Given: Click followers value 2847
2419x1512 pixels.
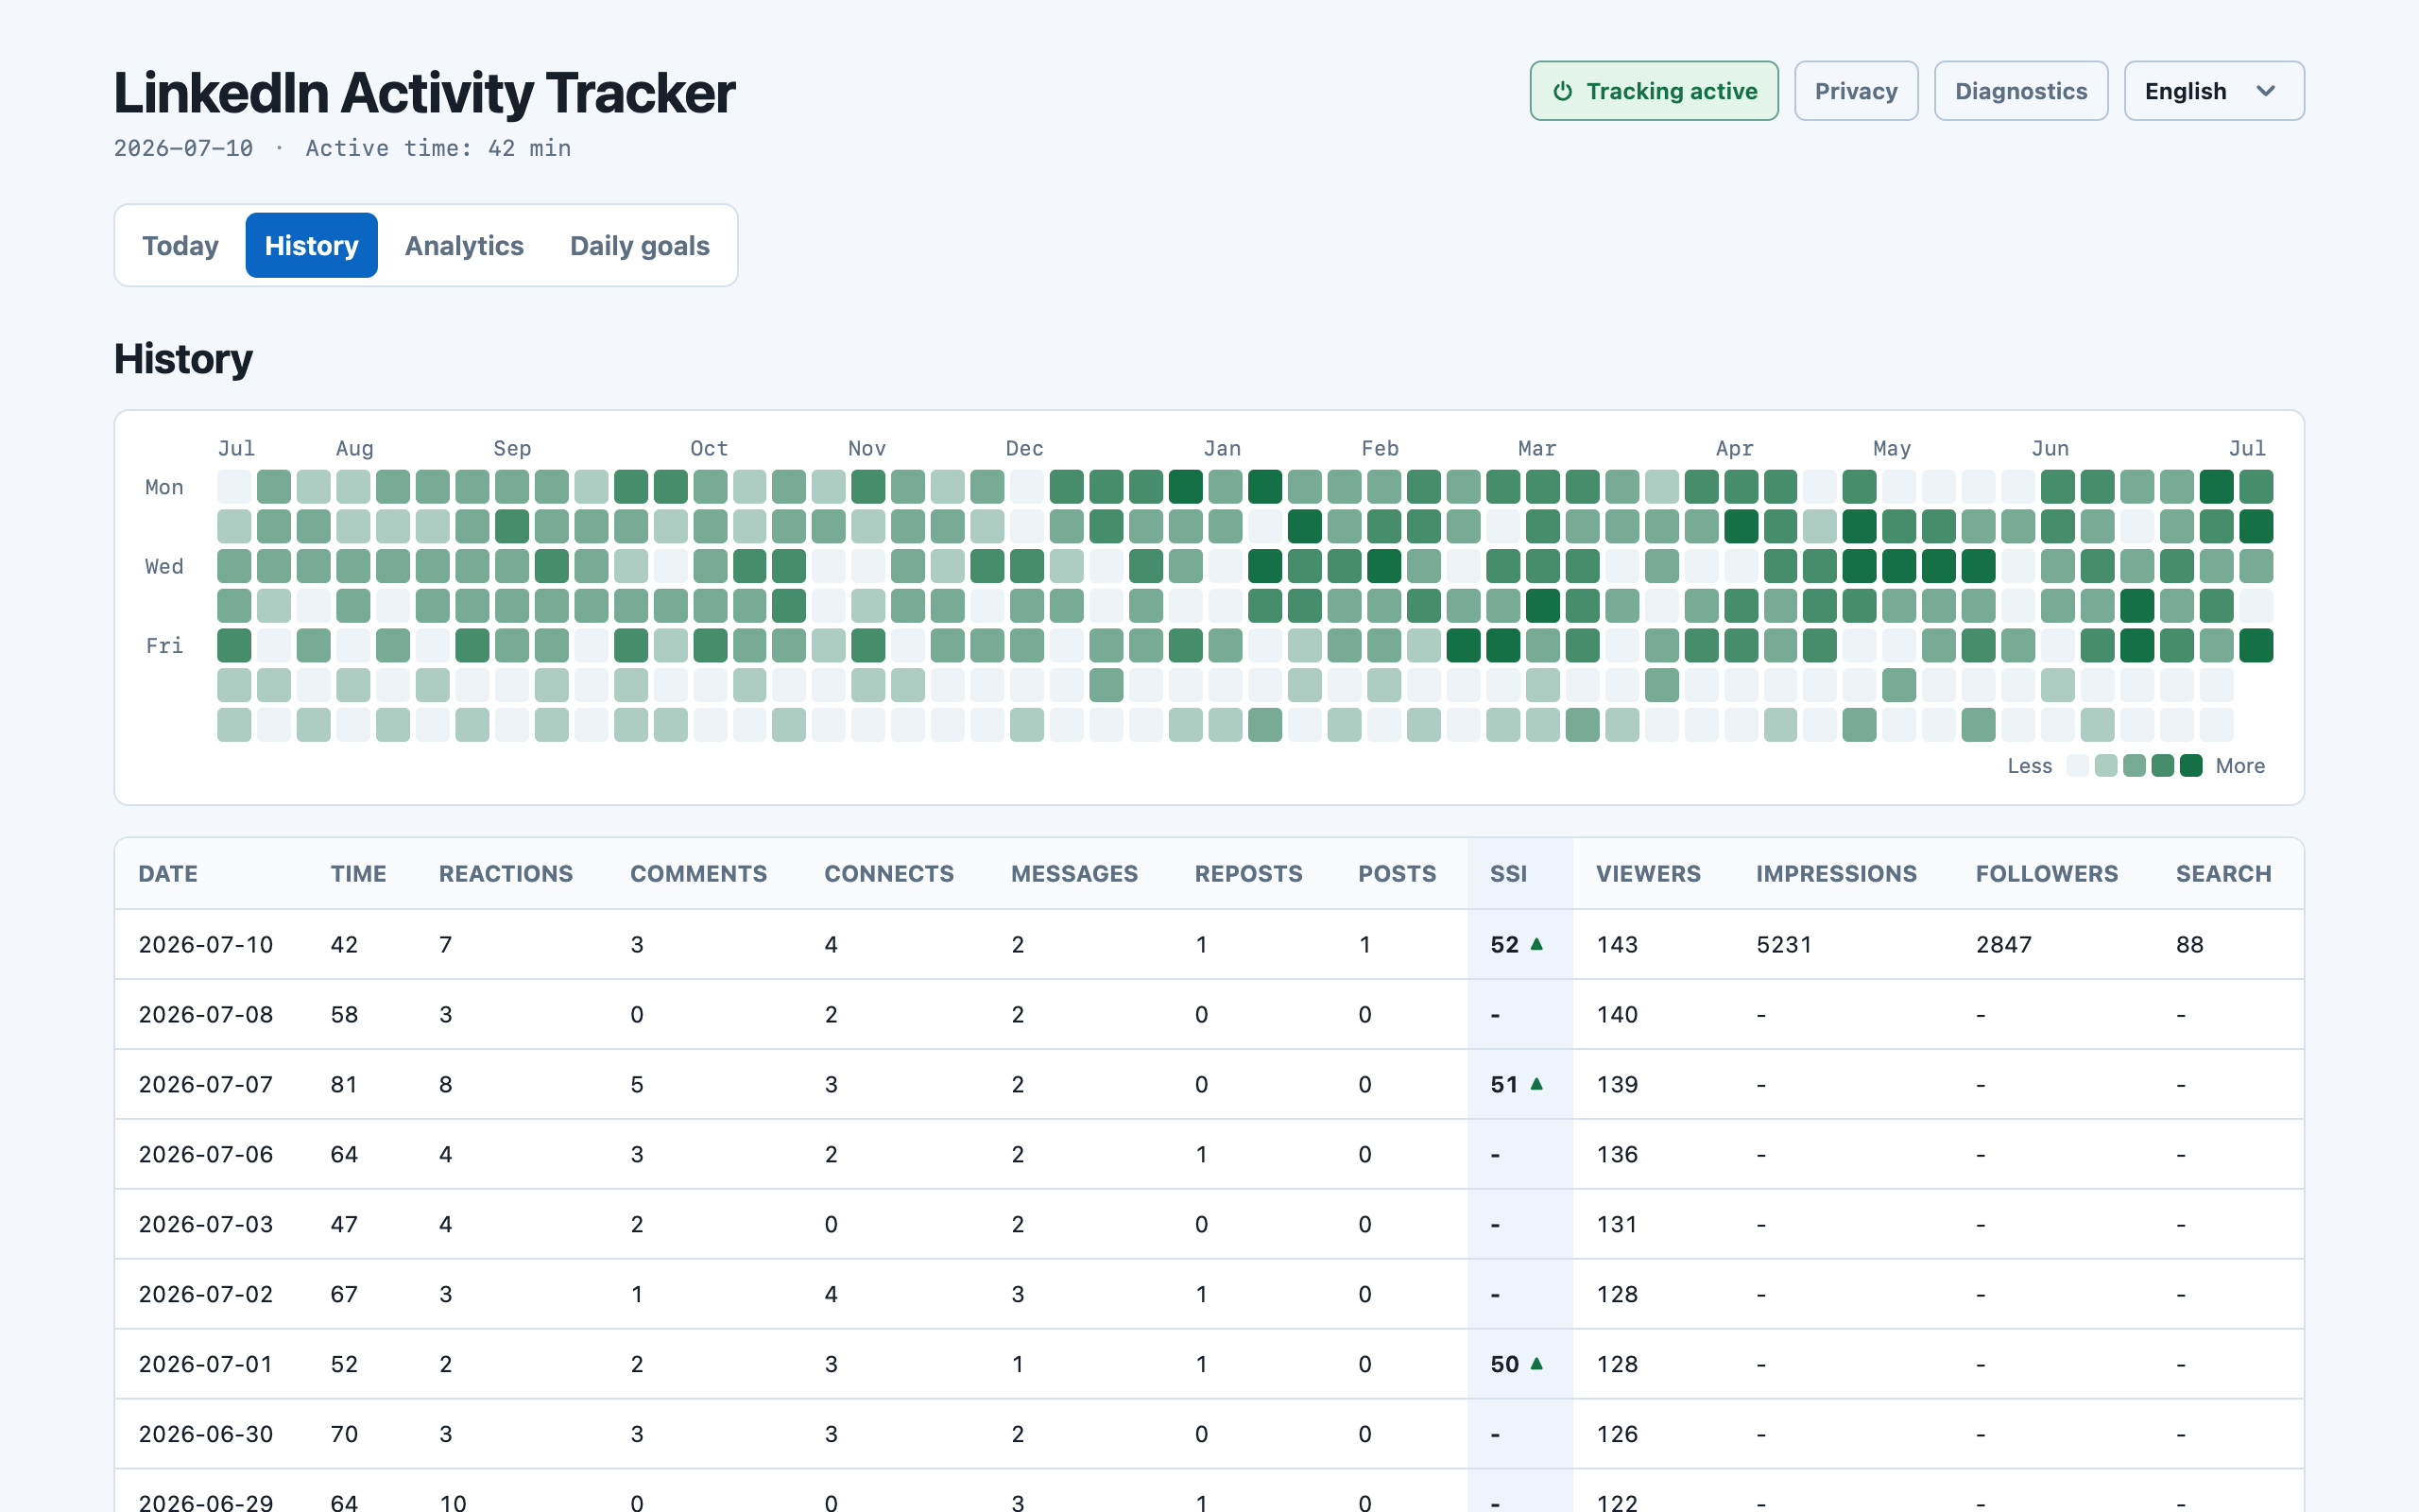Looking at the screenshot, I should tap(2003, 944).
